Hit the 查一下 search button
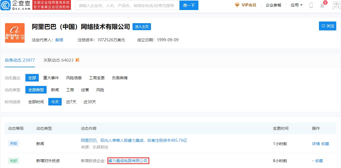341x168 pixels. 189,5
